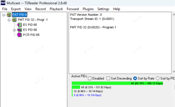The image size is (175, 107).
Task: Click the DVB application icon in title bar
Action: tap(3, 3)
